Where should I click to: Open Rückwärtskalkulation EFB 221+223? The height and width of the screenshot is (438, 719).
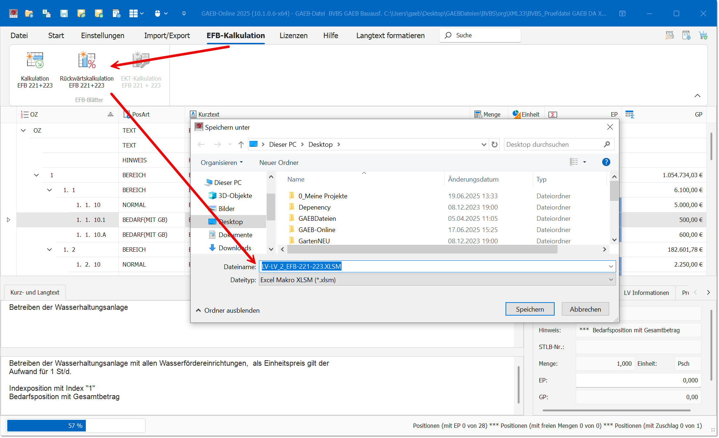(x=87, y=60)
